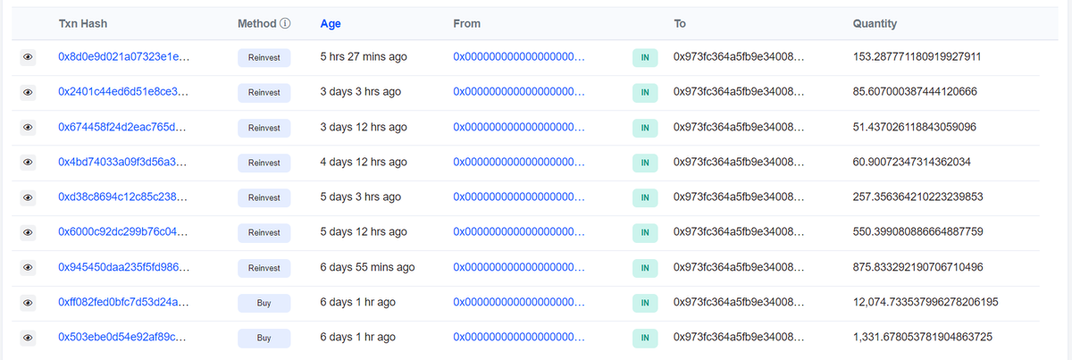Select quantity 12,074.733537996278206195
This screenshot has width=1072, height=360.
(925, 303)
